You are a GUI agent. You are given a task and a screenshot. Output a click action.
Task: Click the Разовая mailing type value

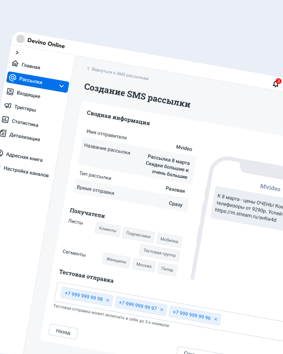click(x=175, y=190)
